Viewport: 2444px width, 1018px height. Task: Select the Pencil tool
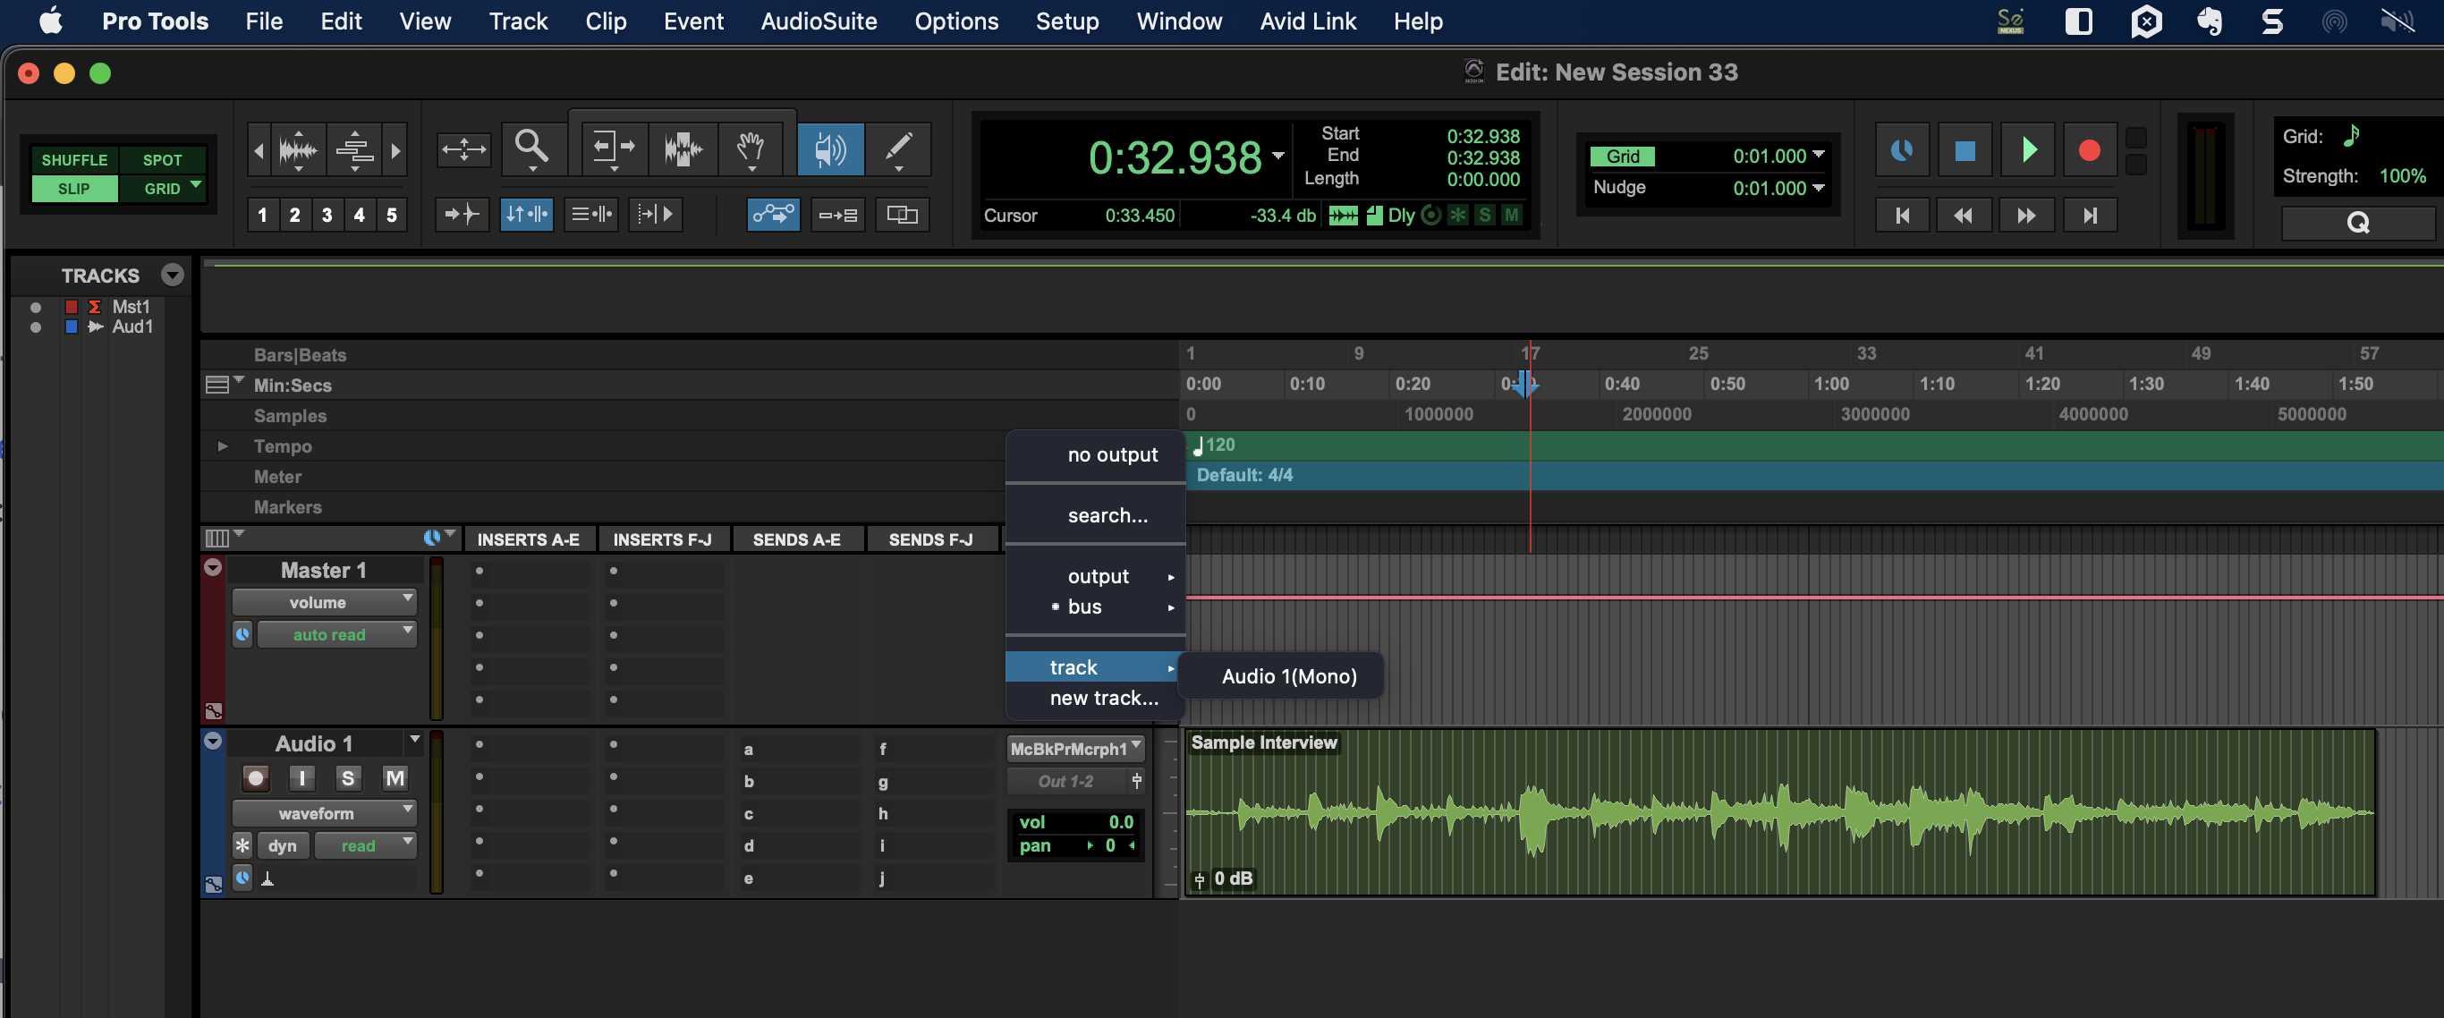[x=897, y=149]
